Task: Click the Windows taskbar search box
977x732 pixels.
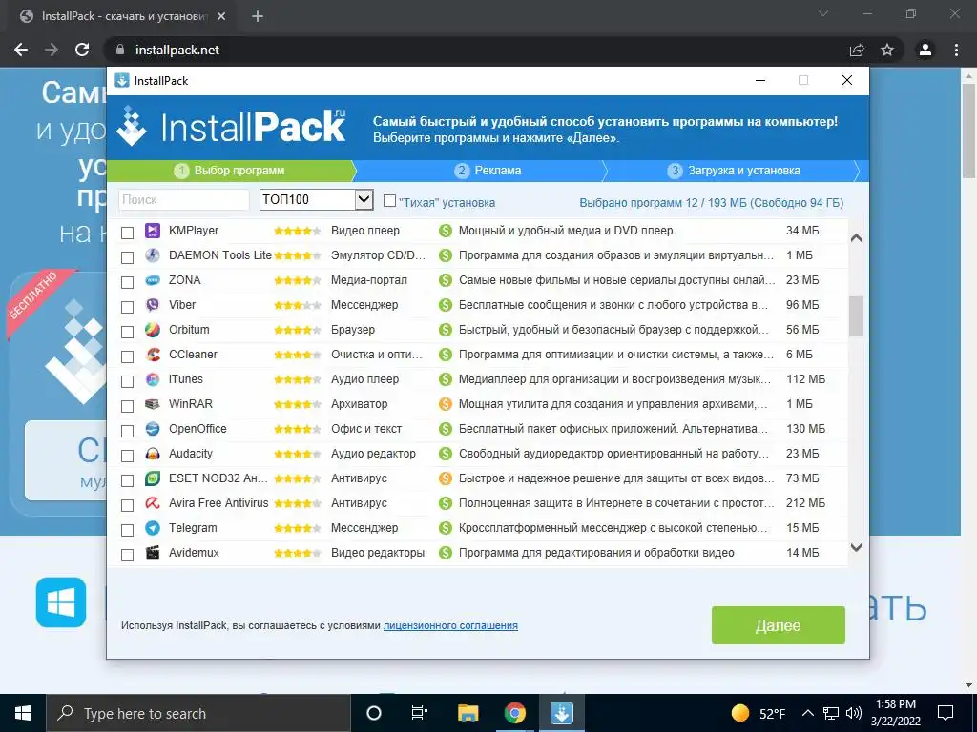Action: click(198, 713)
